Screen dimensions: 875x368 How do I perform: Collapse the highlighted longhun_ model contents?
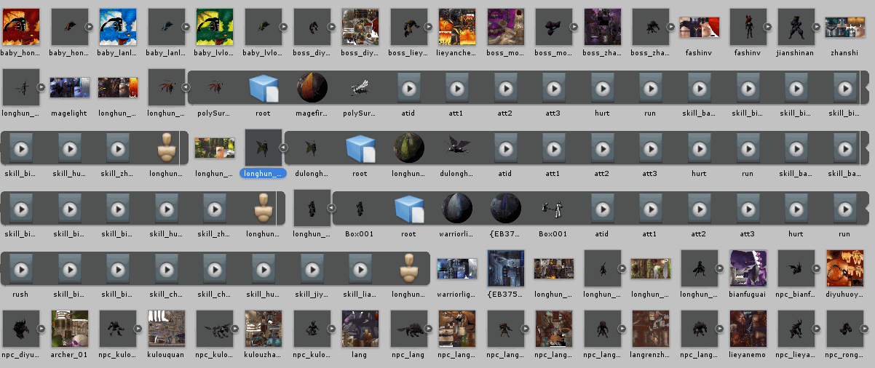tap(285, 148)
